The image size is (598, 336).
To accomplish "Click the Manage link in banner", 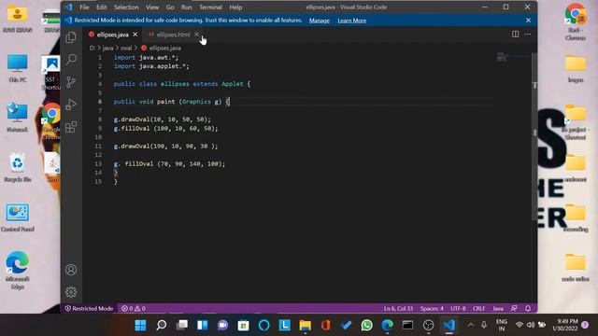I will pos(320,21).
